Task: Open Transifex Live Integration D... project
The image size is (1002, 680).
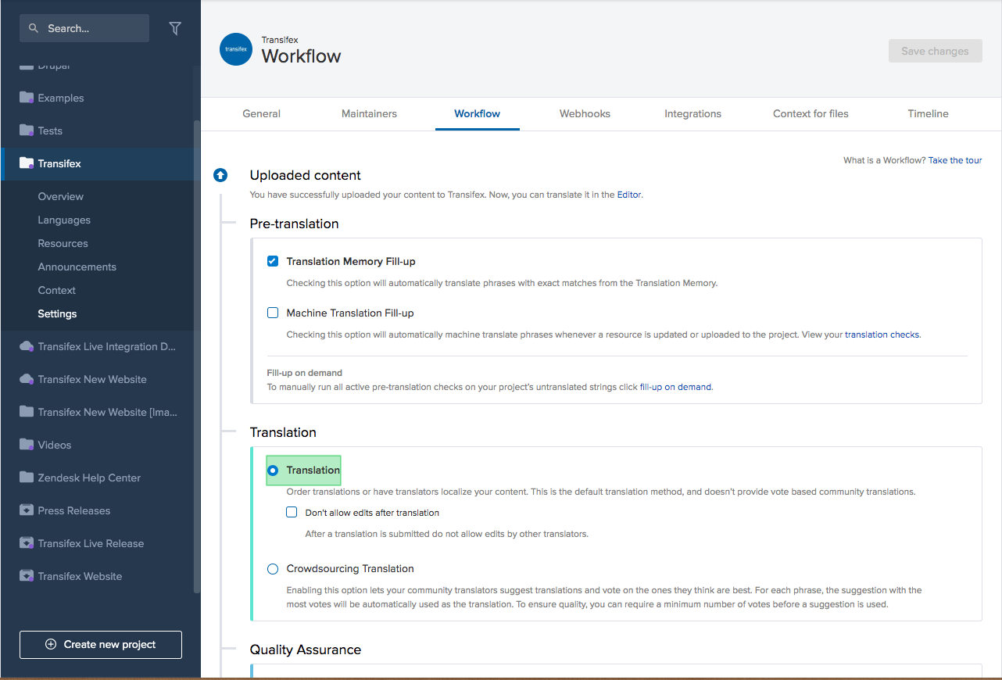Action: 107,346
